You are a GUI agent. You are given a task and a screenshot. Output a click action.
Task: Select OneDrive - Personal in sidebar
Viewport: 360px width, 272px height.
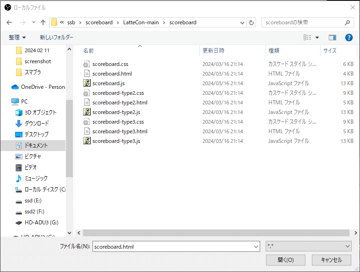pyautogui.click(x=38, y=87)
